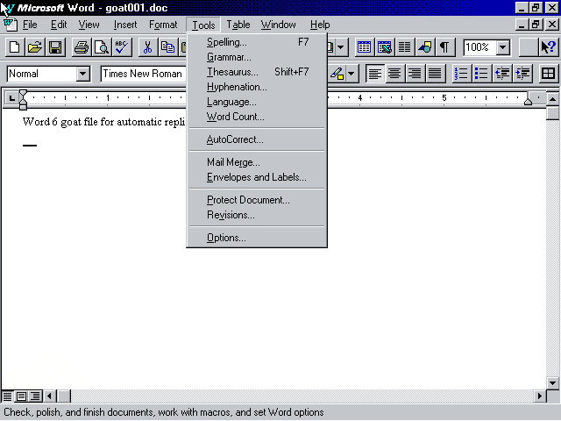Open the View menu
Screen dimensions: 561x421
tap(89, 25)
